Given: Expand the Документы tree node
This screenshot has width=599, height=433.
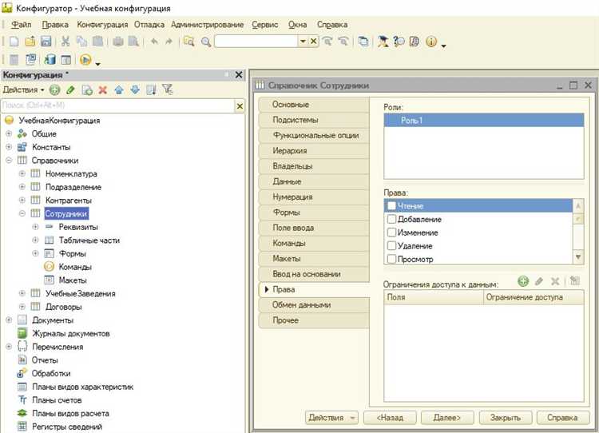Looking at the screenshot, I should 9,320.
